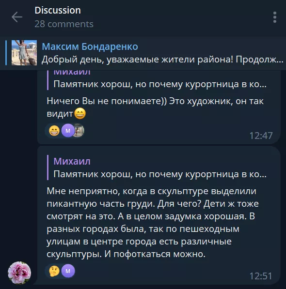Screen dimensions: 286x289
Task: Open the pinned post photo thumbnail
Action: [x=24, y=53]
